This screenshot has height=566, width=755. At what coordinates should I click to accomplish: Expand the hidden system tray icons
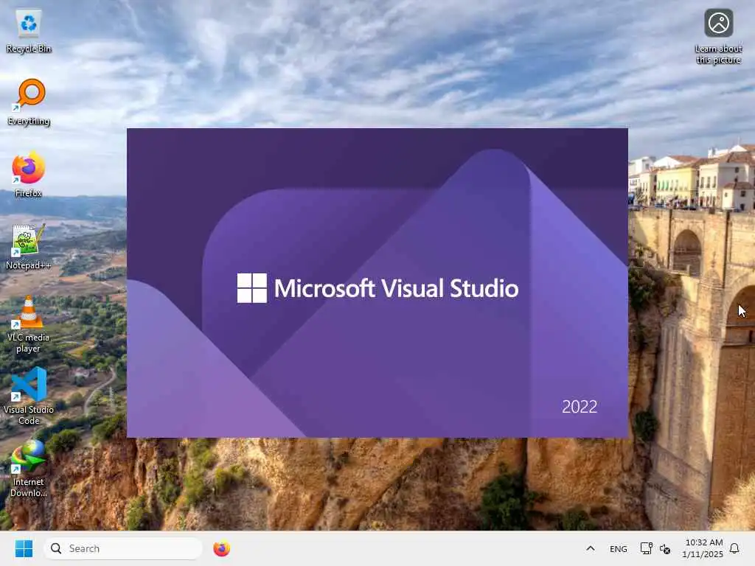pos(591,548)
